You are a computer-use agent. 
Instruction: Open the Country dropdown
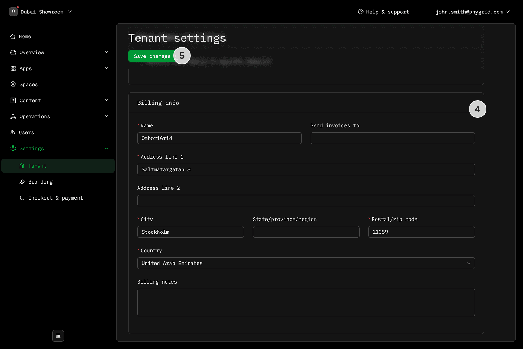tap(306, 263)
